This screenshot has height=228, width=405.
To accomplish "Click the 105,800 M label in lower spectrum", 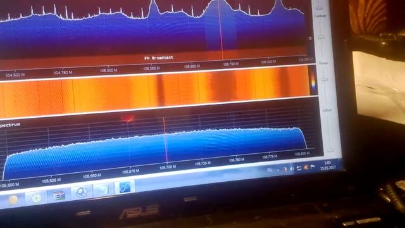I will click(x=302, y=153).
